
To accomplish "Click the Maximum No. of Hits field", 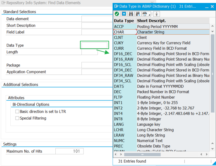I will point(69,151).
